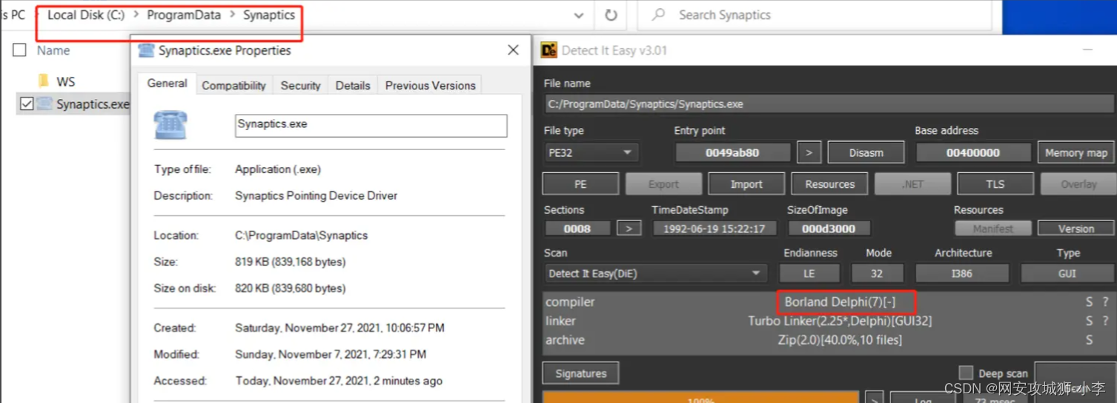Click S beside the linker row
This screenshot has height=403, width=1117.
1090,321
